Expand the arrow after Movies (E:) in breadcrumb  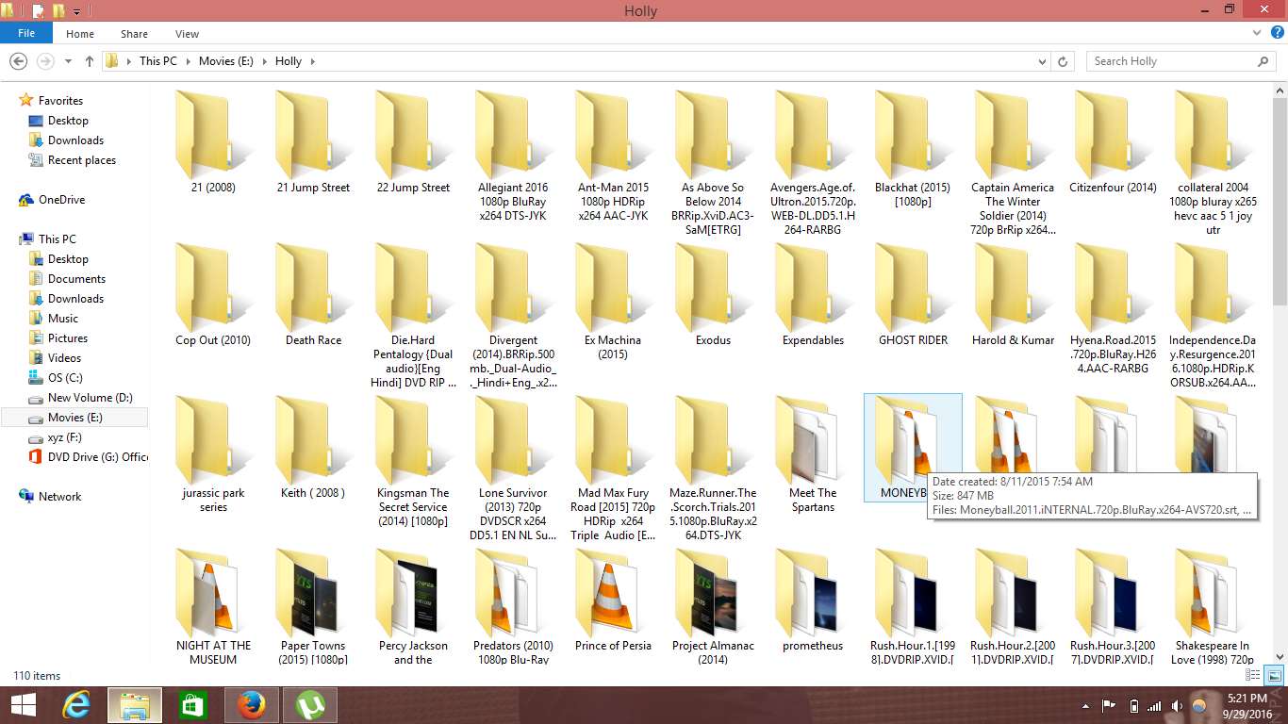264,61
